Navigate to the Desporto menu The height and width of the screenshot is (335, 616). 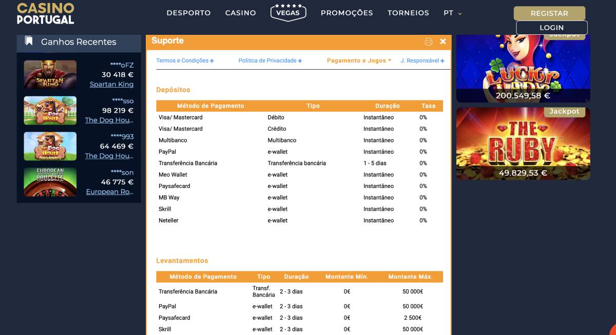188,13
